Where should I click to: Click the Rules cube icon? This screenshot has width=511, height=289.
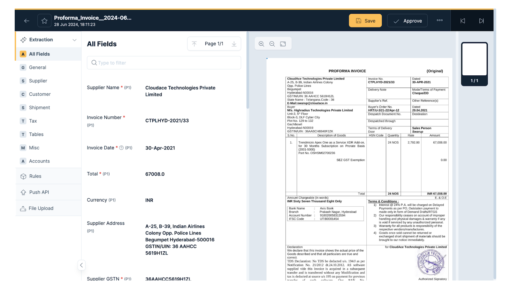pyautogui.click(x=23, y=176)
